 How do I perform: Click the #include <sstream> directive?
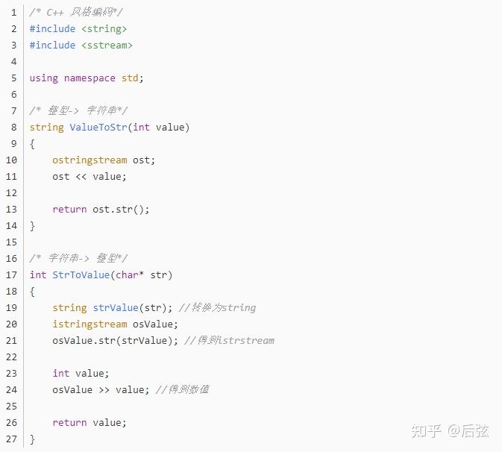pos(81,45)
